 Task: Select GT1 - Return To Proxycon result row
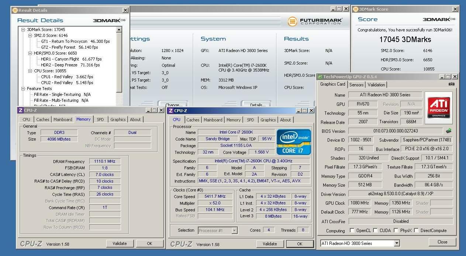click(75, 41)
